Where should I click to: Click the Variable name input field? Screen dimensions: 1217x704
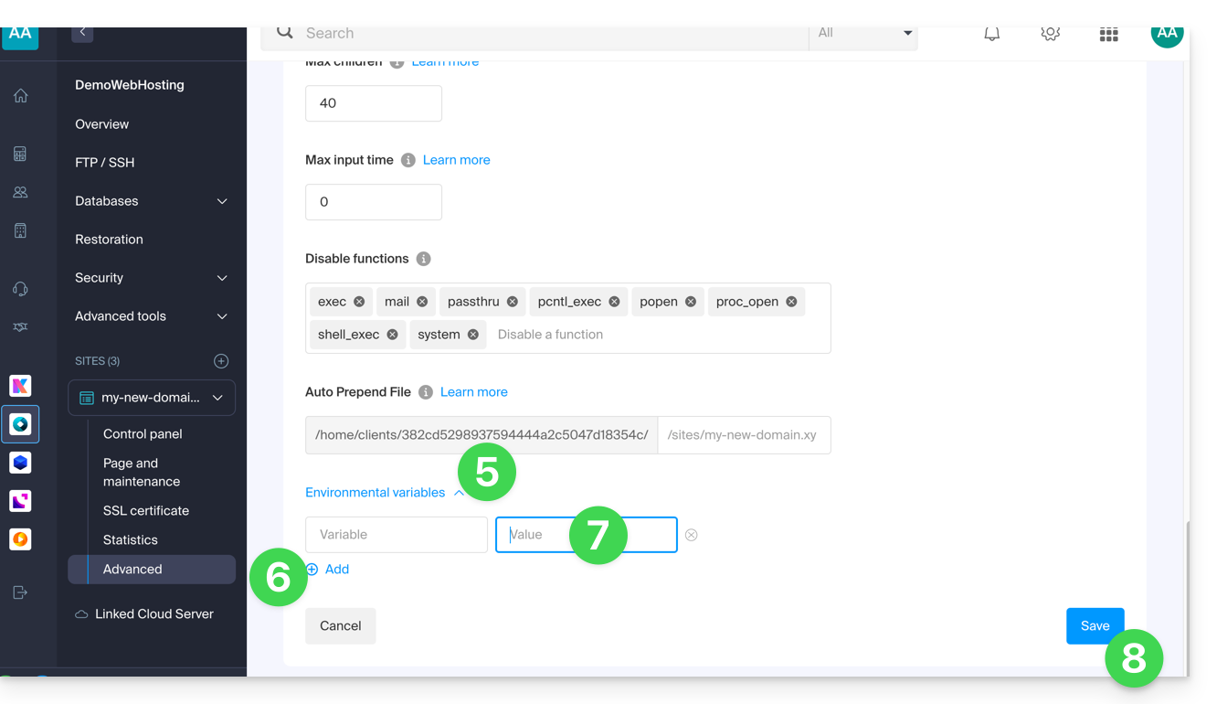396,535
